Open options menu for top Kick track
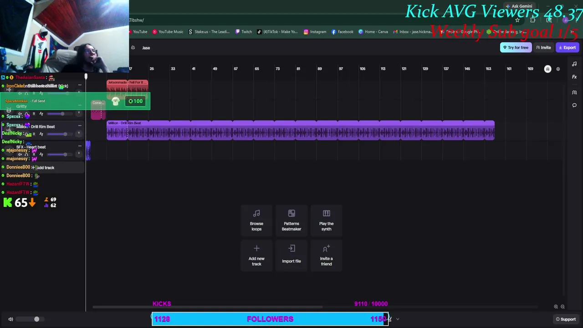The width and height of the screenshot is (583, 328). point(80,86)
